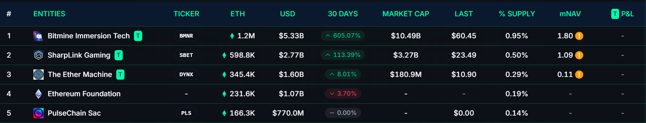Viewport: 646px width, 123px height.
Task: Click the T badge in the P&L header
Action: [x=615, y=14]
